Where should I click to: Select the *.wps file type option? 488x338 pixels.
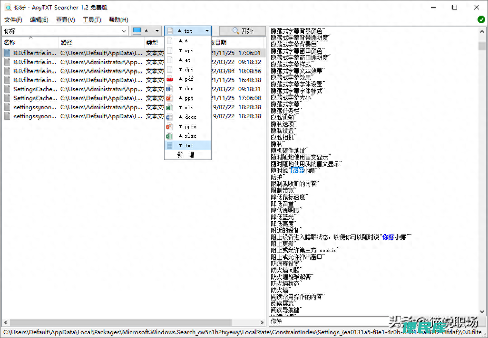(188, 51)
